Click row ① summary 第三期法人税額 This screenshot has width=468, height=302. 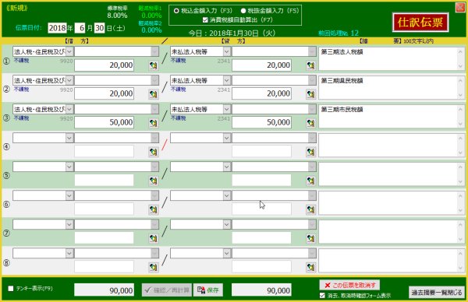(392, 58)
